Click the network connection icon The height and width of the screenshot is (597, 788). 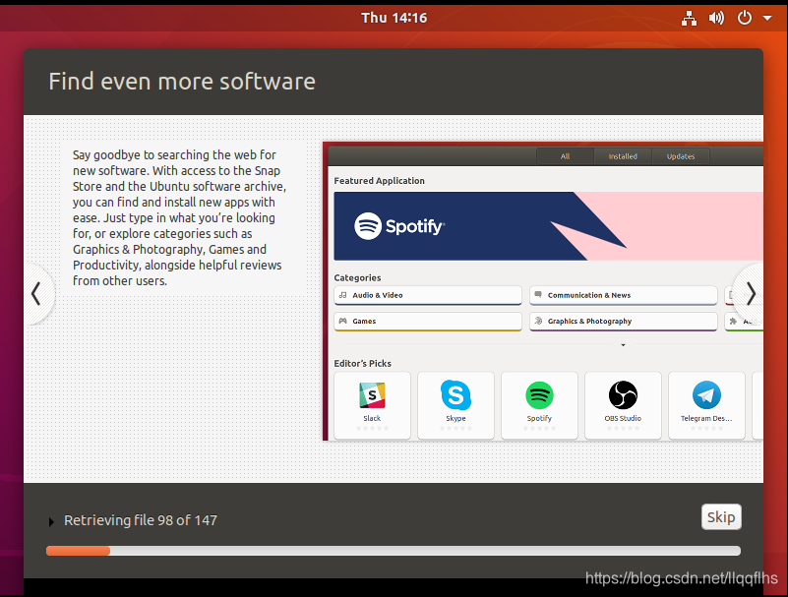click(689, 18)
